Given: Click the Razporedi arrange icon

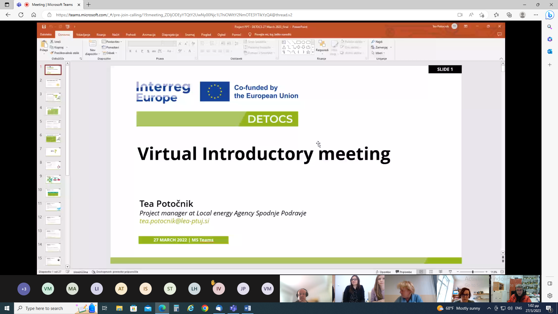Looking at the screenshot, I should [x=322, y=44].
